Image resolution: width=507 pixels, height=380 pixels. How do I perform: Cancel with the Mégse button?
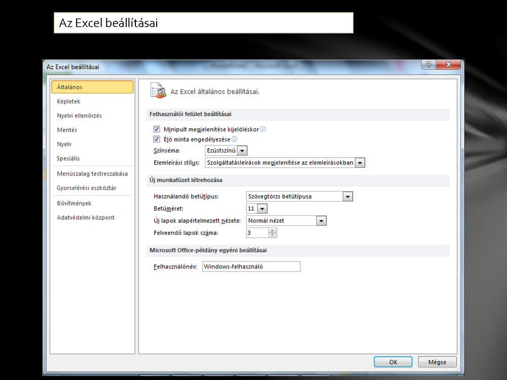(437, 362)
